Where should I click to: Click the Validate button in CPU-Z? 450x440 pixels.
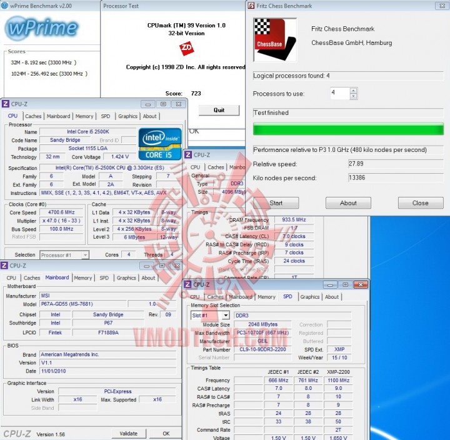[128, 433]
